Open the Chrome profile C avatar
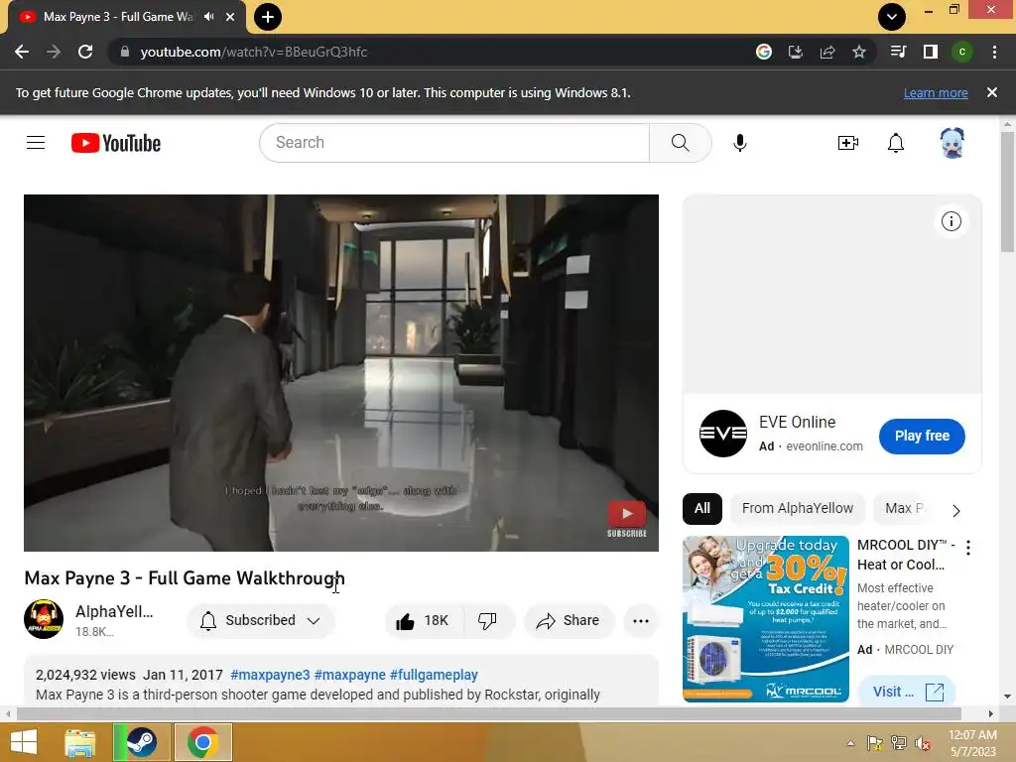The height and width of the screenshot is (762, 1016). click(x=962, y=52)
